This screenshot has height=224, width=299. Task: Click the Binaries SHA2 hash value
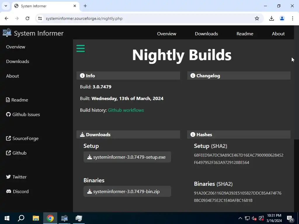[238, 197]
